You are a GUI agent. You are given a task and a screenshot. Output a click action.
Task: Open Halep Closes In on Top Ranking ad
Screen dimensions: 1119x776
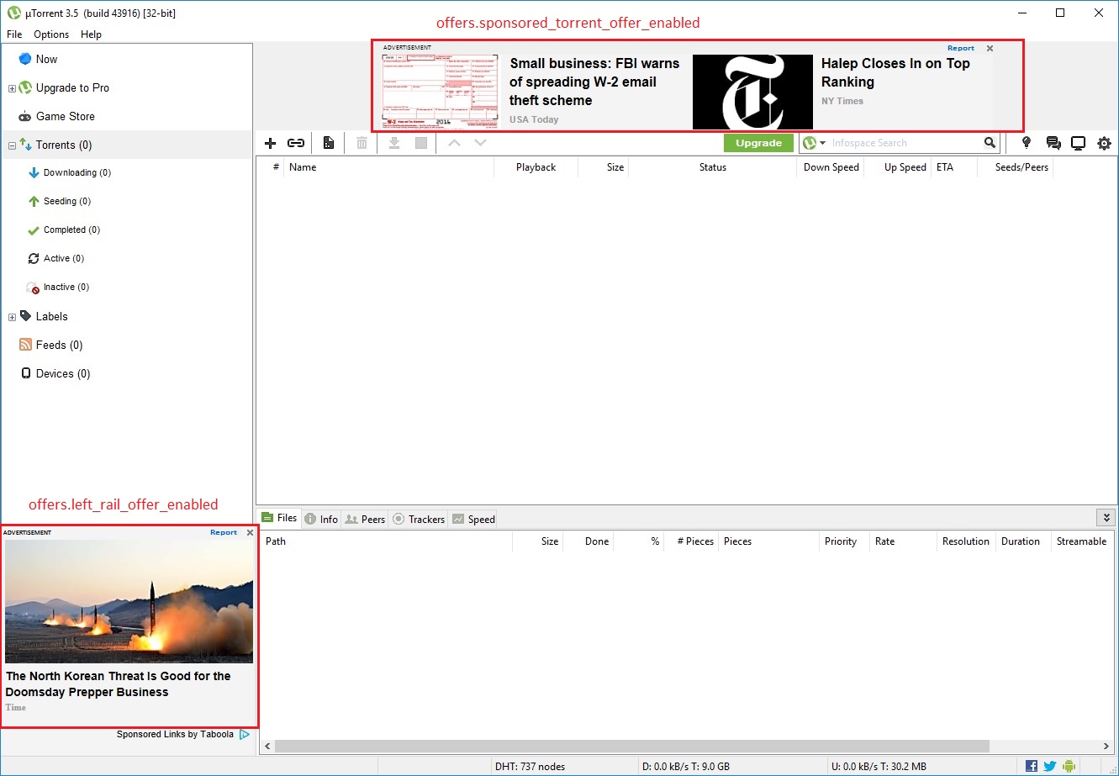pyautogui.click(x=895, y=72)
